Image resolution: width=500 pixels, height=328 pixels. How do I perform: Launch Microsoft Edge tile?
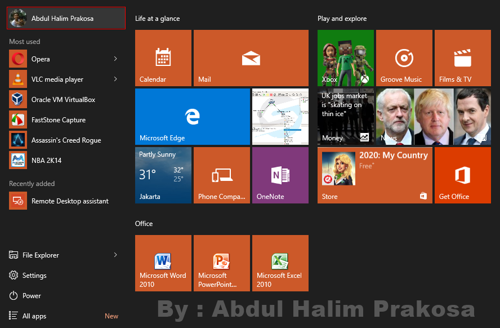tap(192, 117)
